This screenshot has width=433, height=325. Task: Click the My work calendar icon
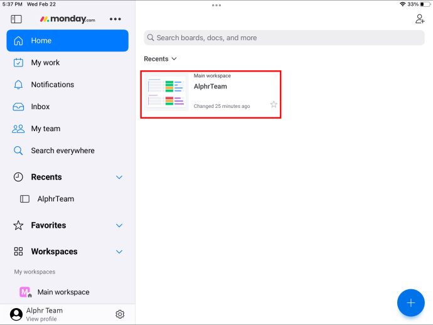click(18, 63)
